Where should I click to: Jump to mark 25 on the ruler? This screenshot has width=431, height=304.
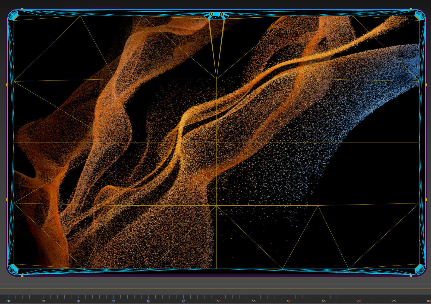tap(43, 301)
